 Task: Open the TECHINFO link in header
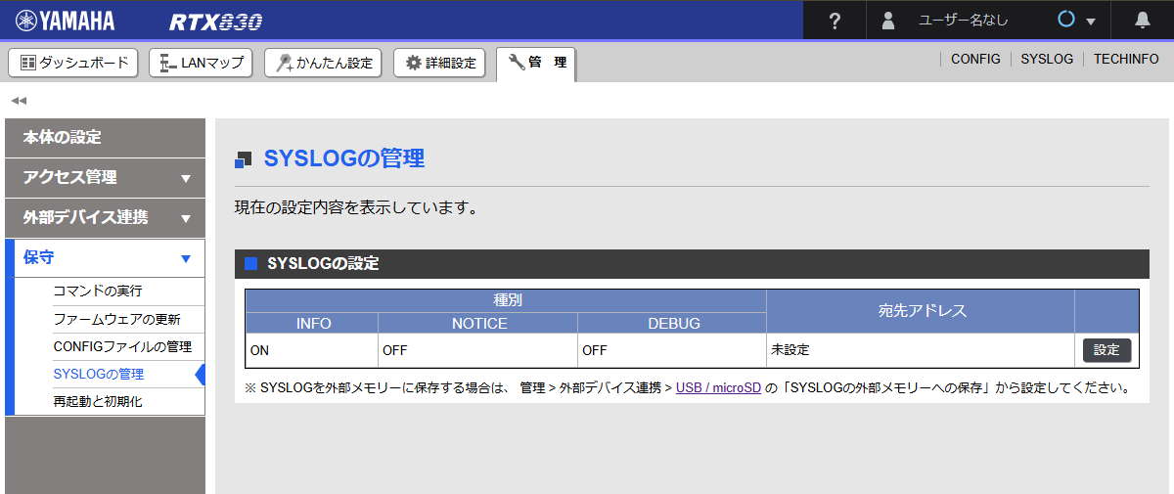[x=1126, y=59]
